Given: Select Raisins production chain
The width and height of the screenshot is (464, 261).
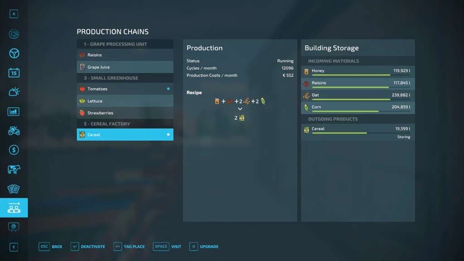Looking at the screenshot, I should pos(125,55).
